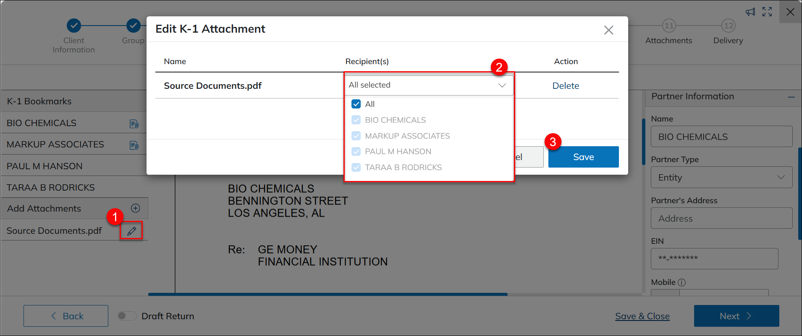The width and height of the screenshot is (802, 336).
Task: Toggle the PAUL M HANSON recipient checkbox
Action: (356, 152)
